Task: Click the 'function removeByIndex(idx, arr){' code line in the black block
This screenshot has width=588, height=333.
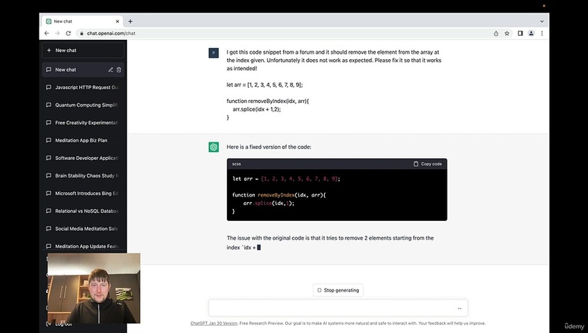Action: [279, 195]
